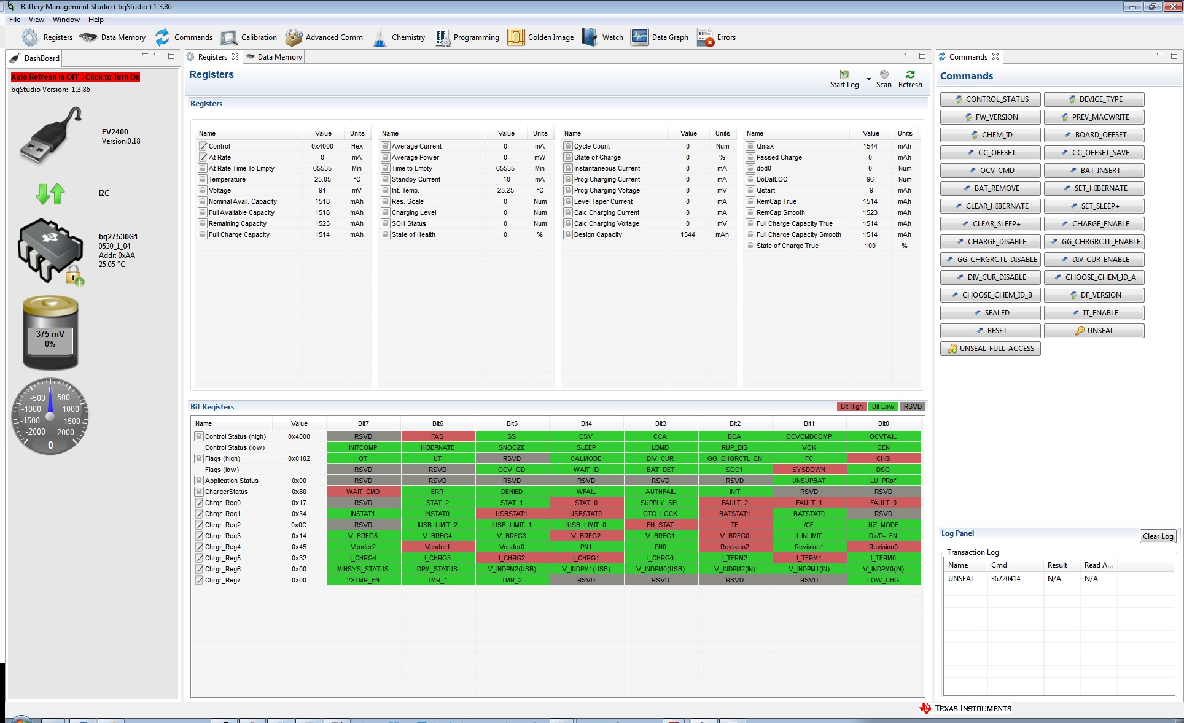The height and width of the screenshot is (723, 1184).
Task: Open the Help menu
Action: [x=96, y=20]
